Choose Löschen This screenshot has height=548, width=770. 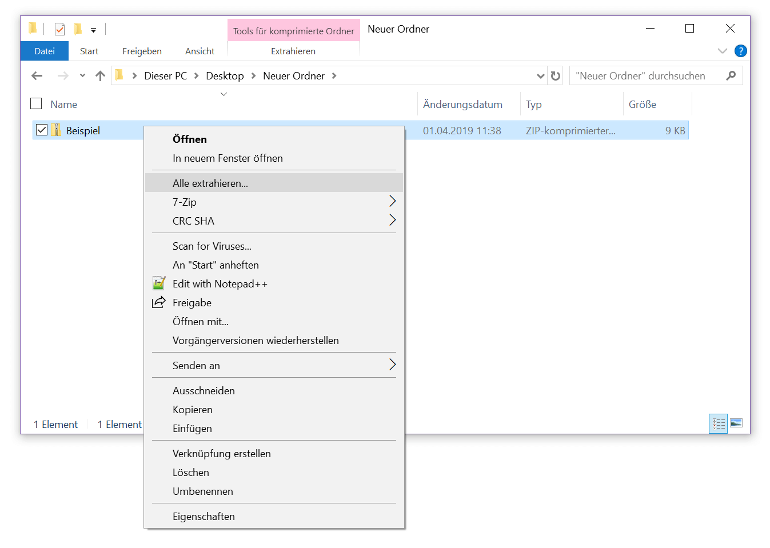(x=274, y=472)
